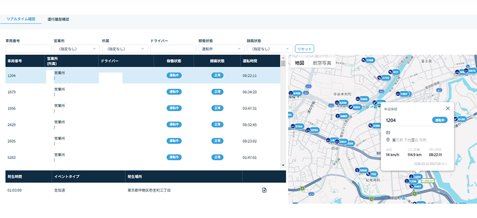Select vehicle marker 1779 on map
Screen dimensions: 477x218
(x=383, y=78)
